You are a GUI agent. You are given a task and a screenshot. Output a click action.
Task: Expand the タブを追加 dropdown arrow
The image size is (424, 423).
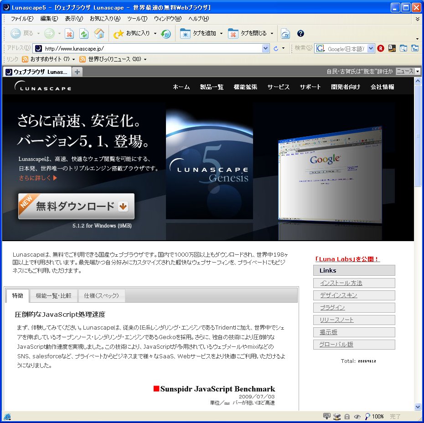pyautogui.click(x=221, y=34)
